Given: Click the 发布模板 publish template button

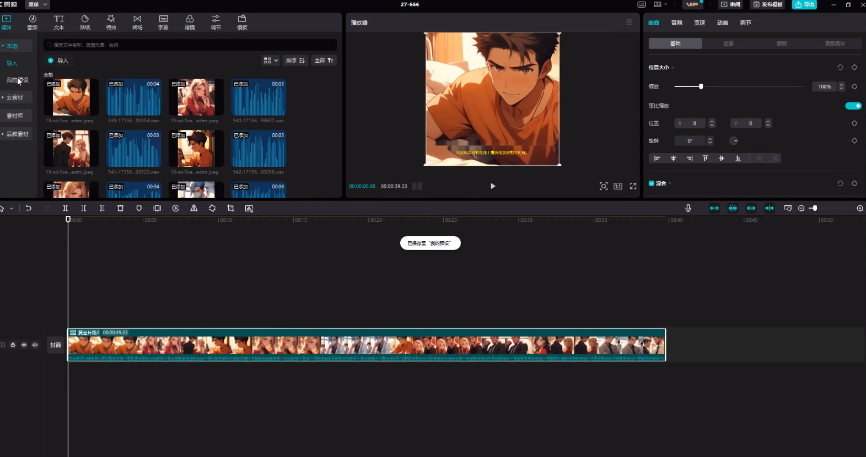Looking at the screenshot, I should [767, 4].
